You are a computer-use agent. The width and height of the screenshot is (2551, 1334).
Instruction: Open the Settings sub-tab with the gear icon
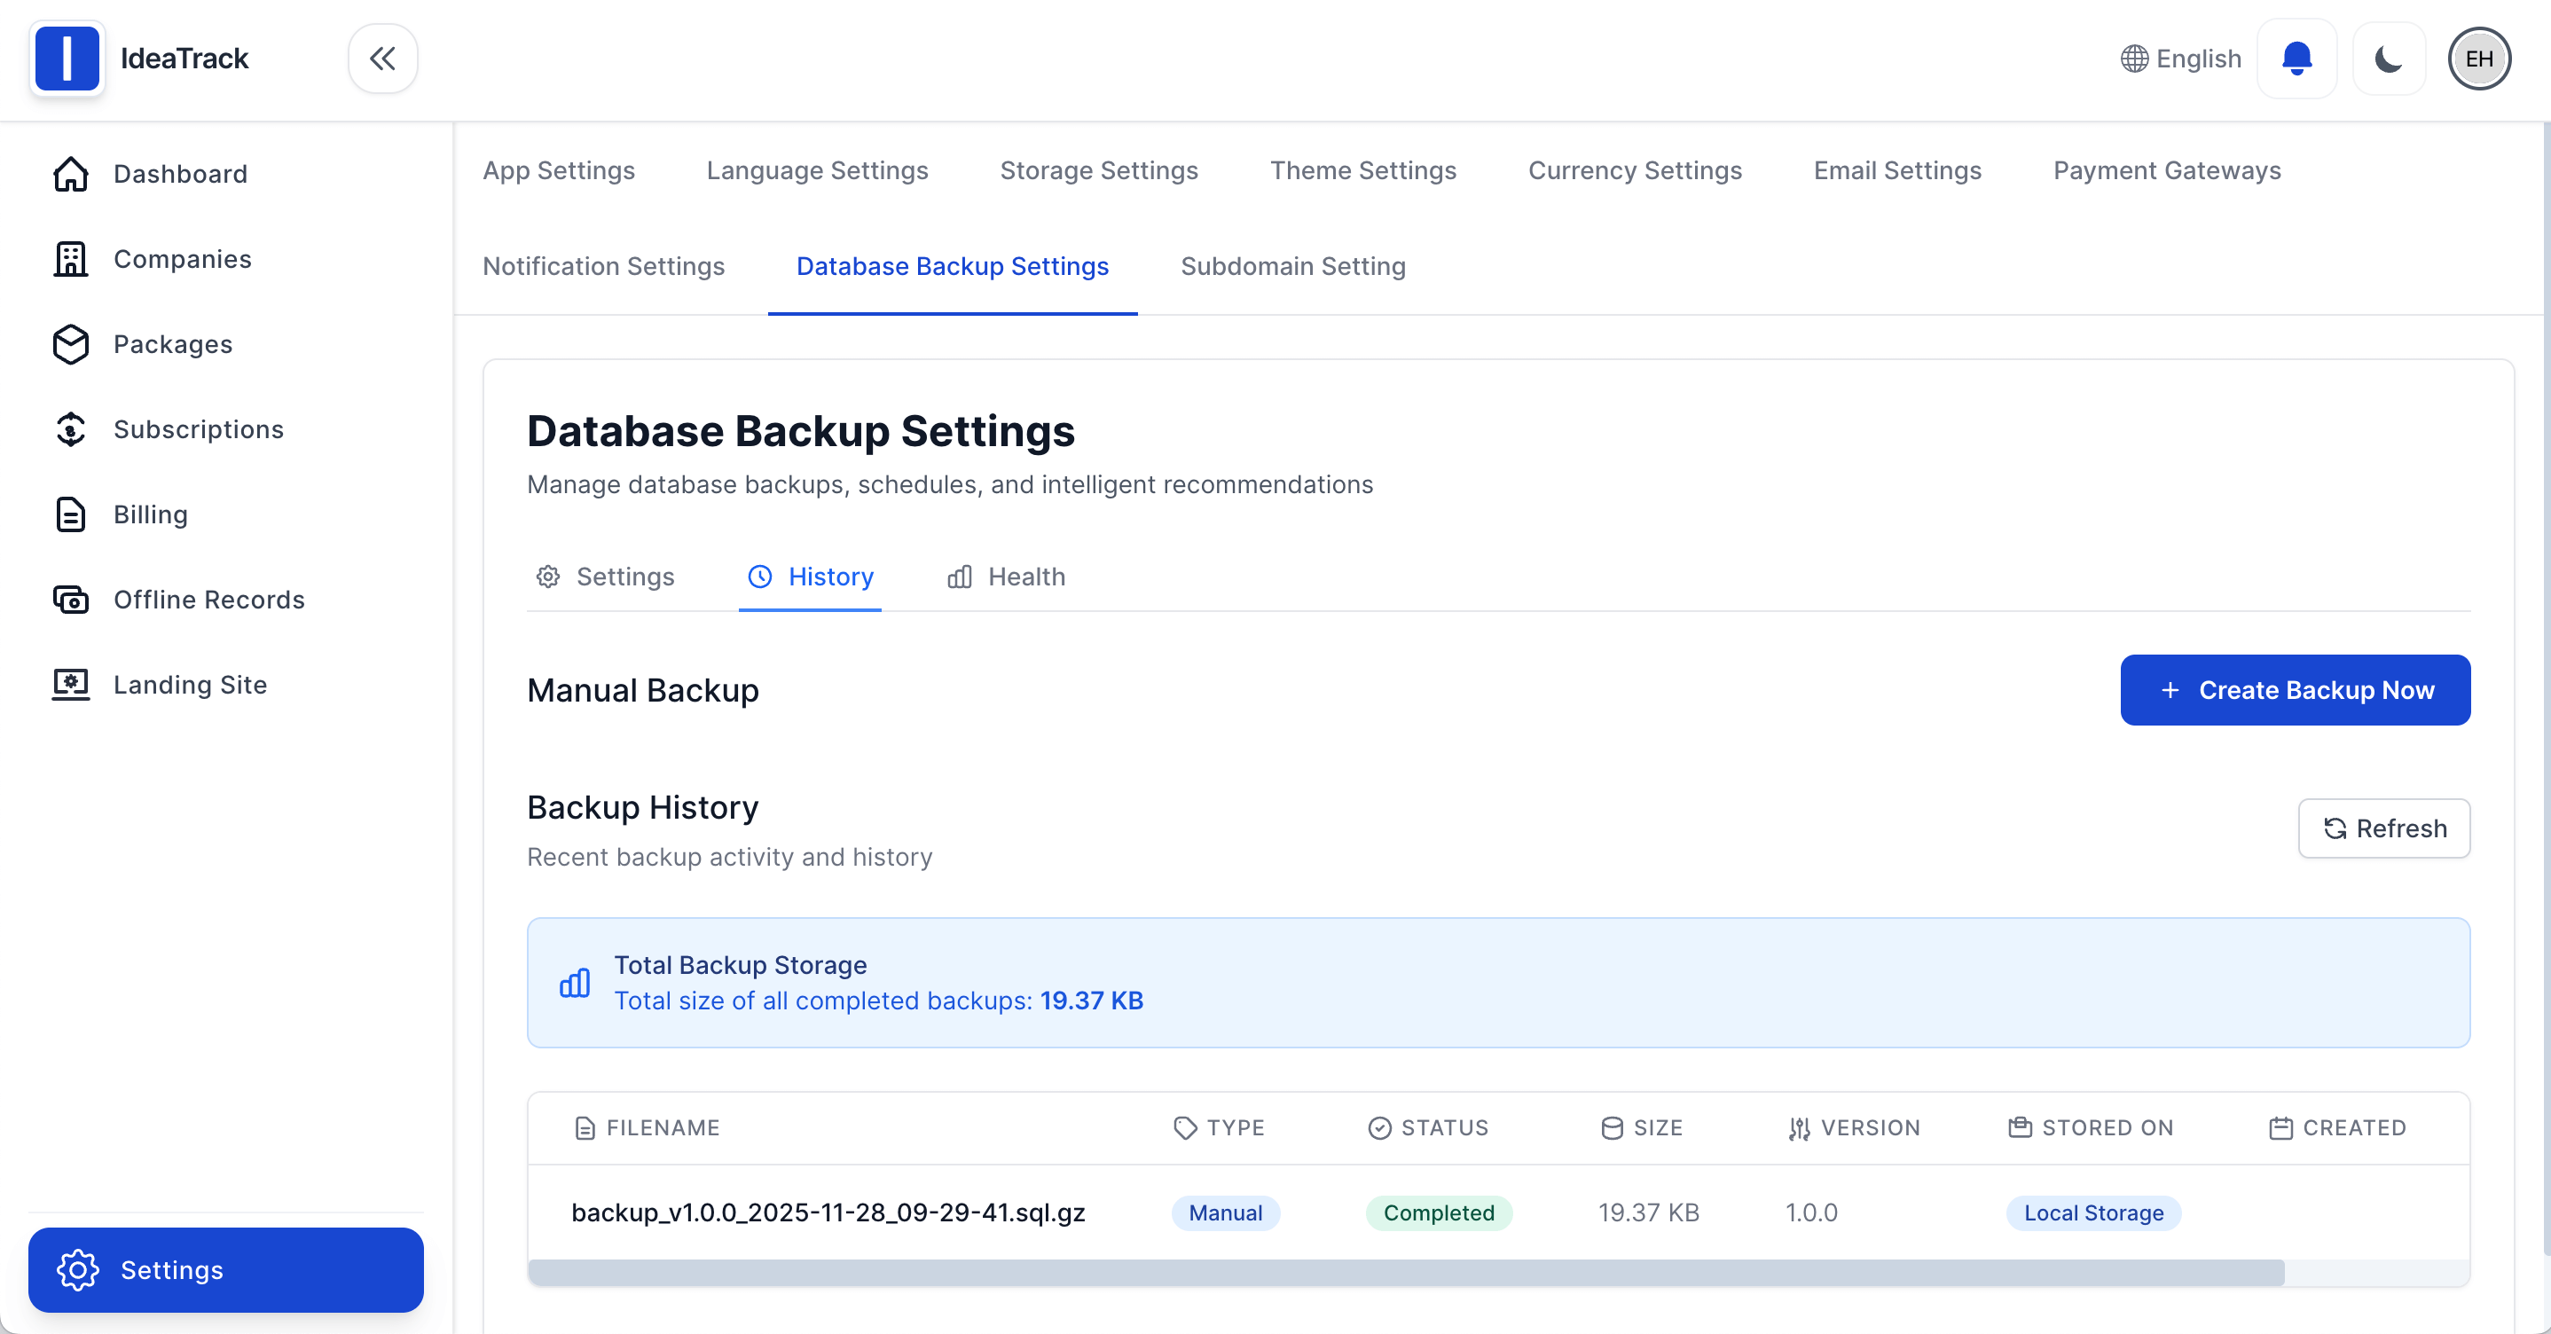point(605,577)
